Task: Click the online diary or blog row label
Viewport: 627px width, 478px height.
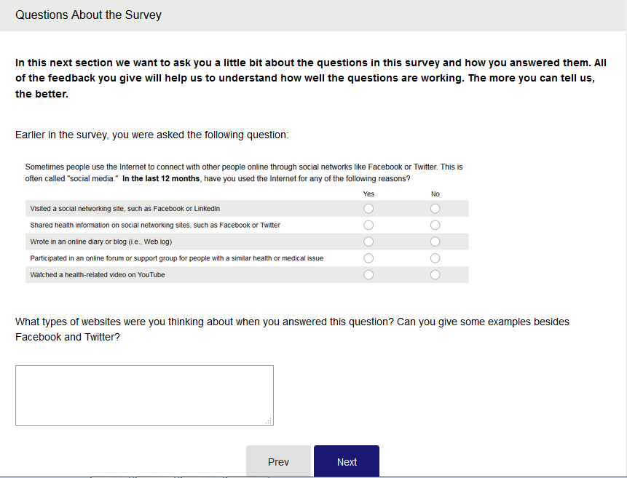Action: (x=100, y=242)
